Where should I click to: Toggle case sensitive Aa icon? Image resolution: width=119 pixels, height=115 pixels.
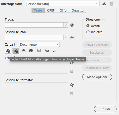click(47, 51)
